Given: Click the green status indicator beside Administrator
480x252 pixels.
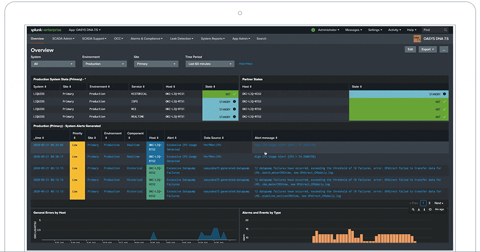Looking at the screenshot, I should pos(313,30).
